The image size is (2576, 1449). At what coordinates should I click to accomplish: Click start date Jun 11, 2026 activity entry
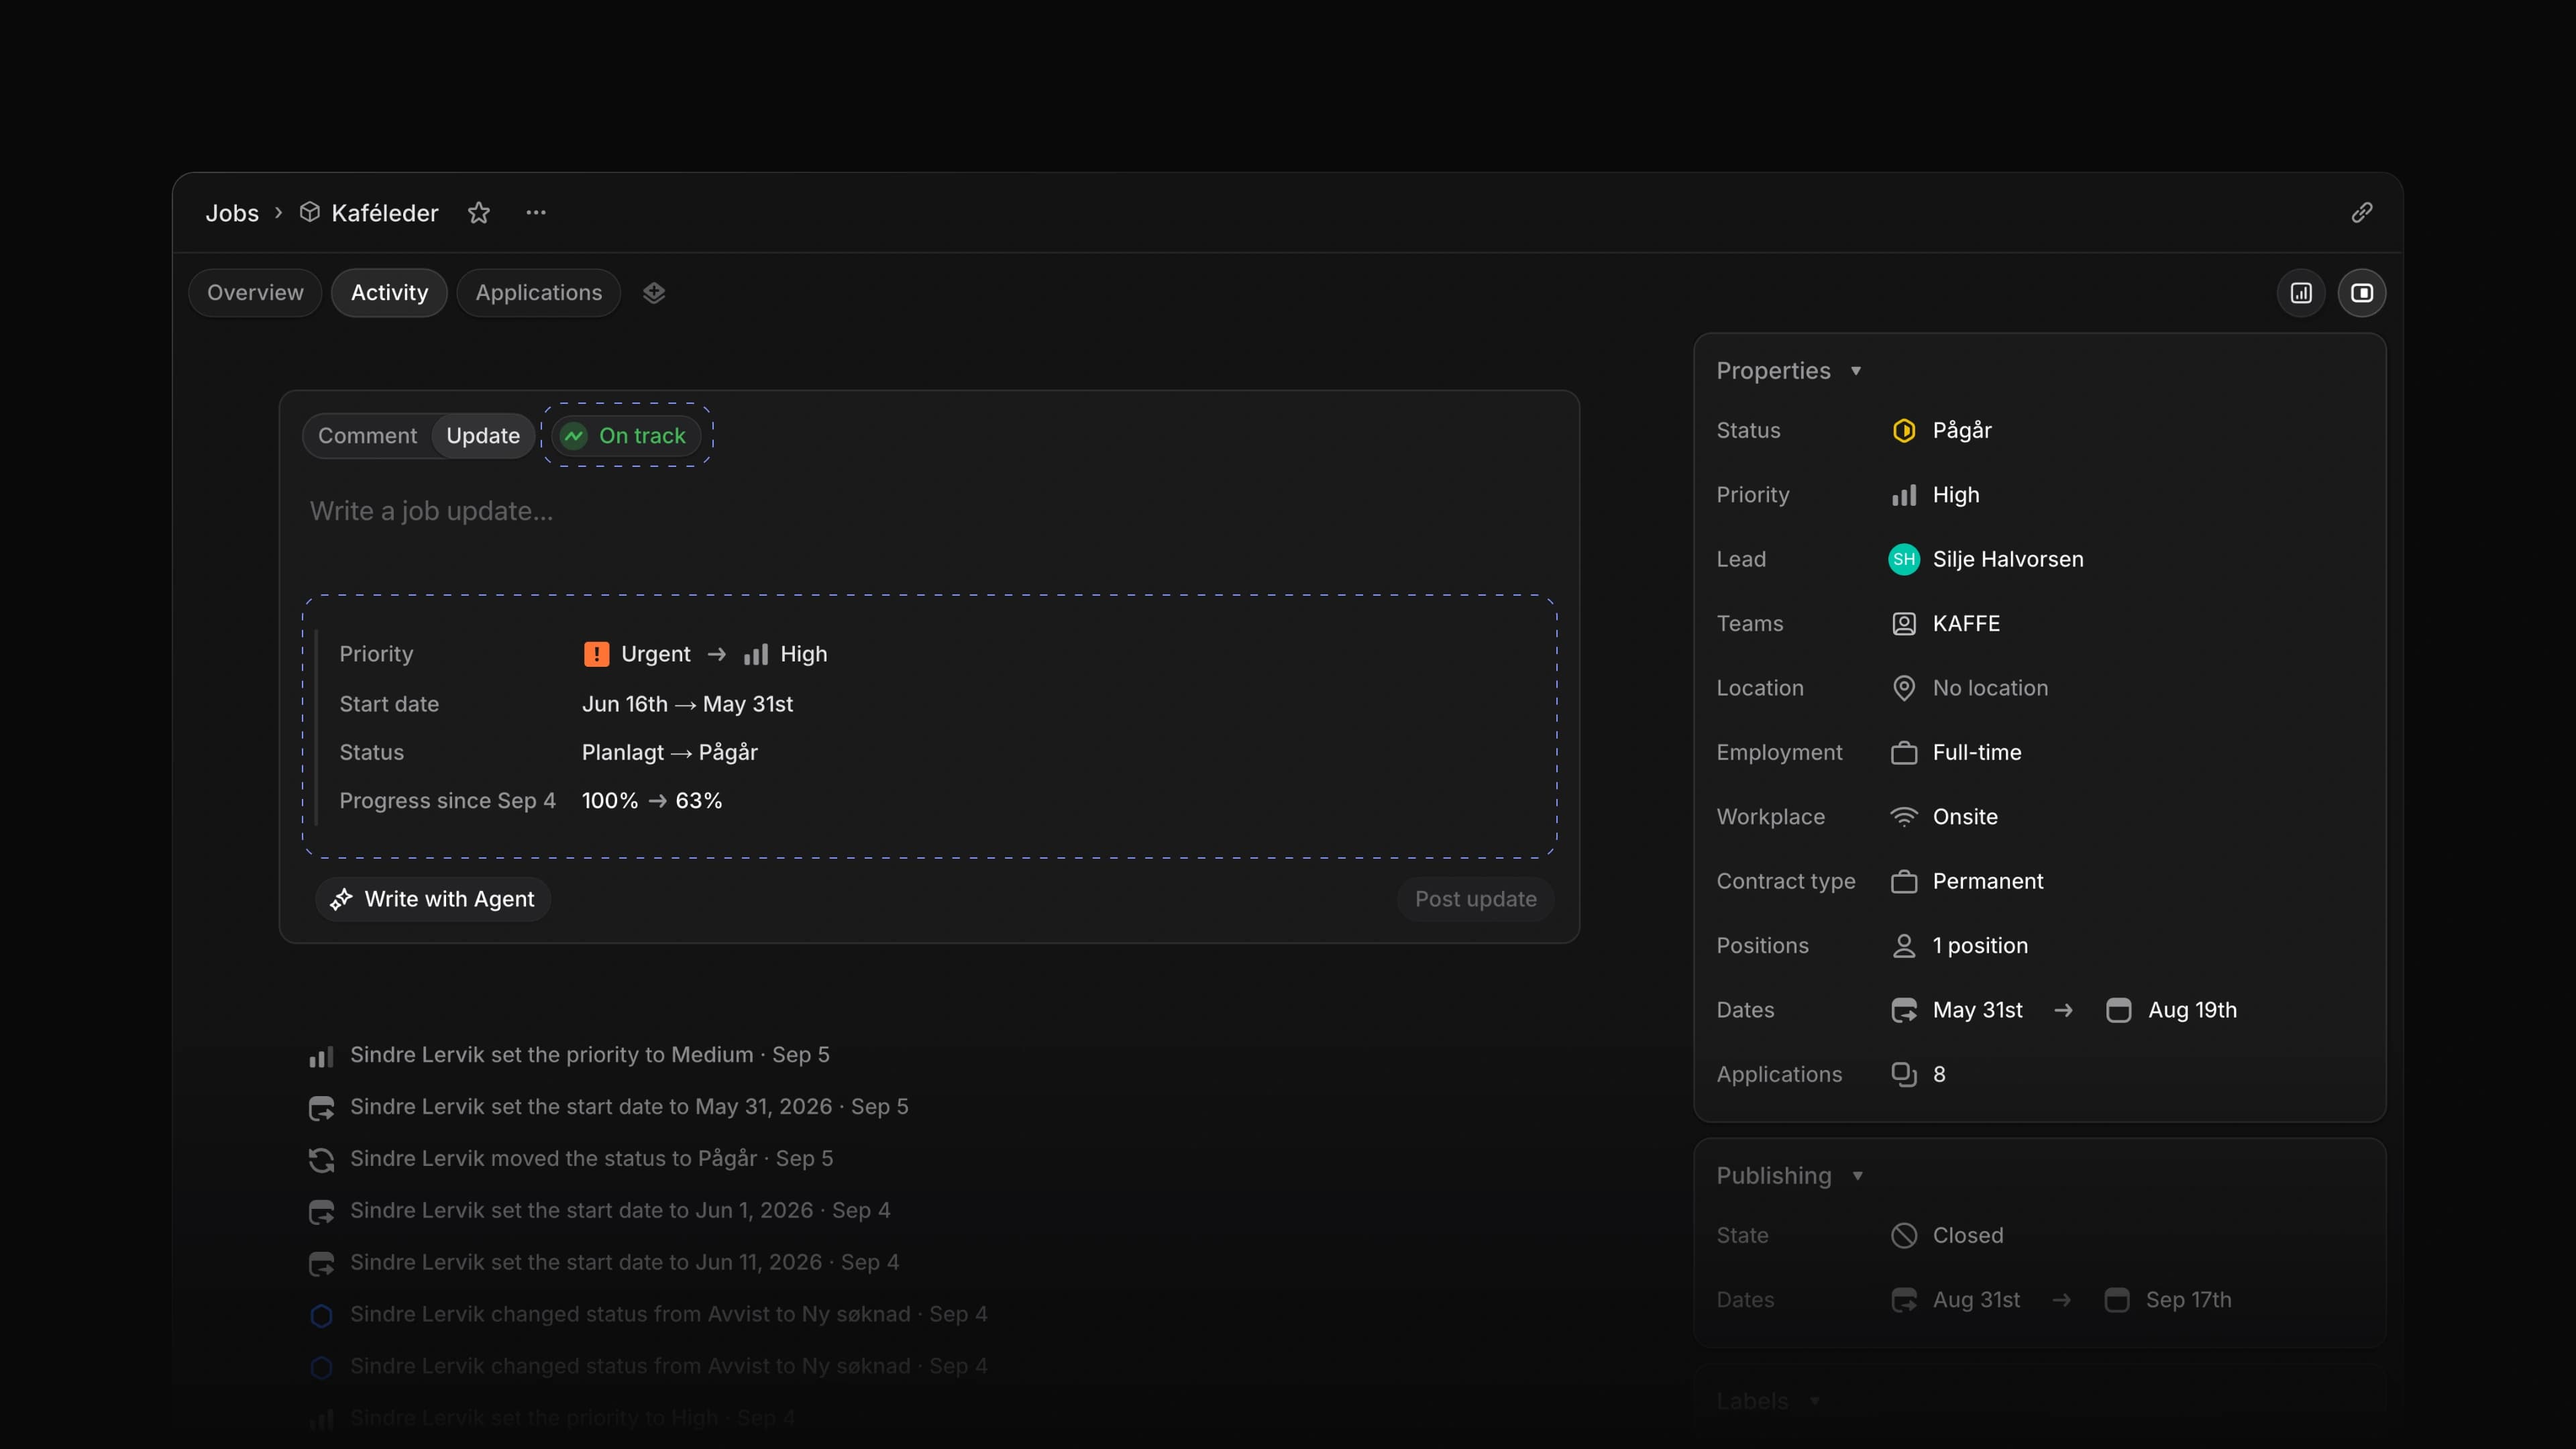pyautogui.click(x=604, y=1263)
